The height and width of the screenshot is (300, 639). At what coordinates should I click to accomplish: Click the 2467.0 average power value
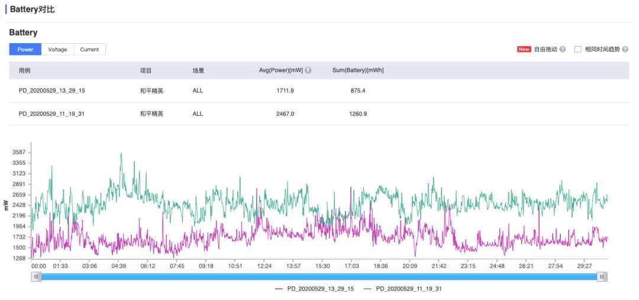click(285, 114)
